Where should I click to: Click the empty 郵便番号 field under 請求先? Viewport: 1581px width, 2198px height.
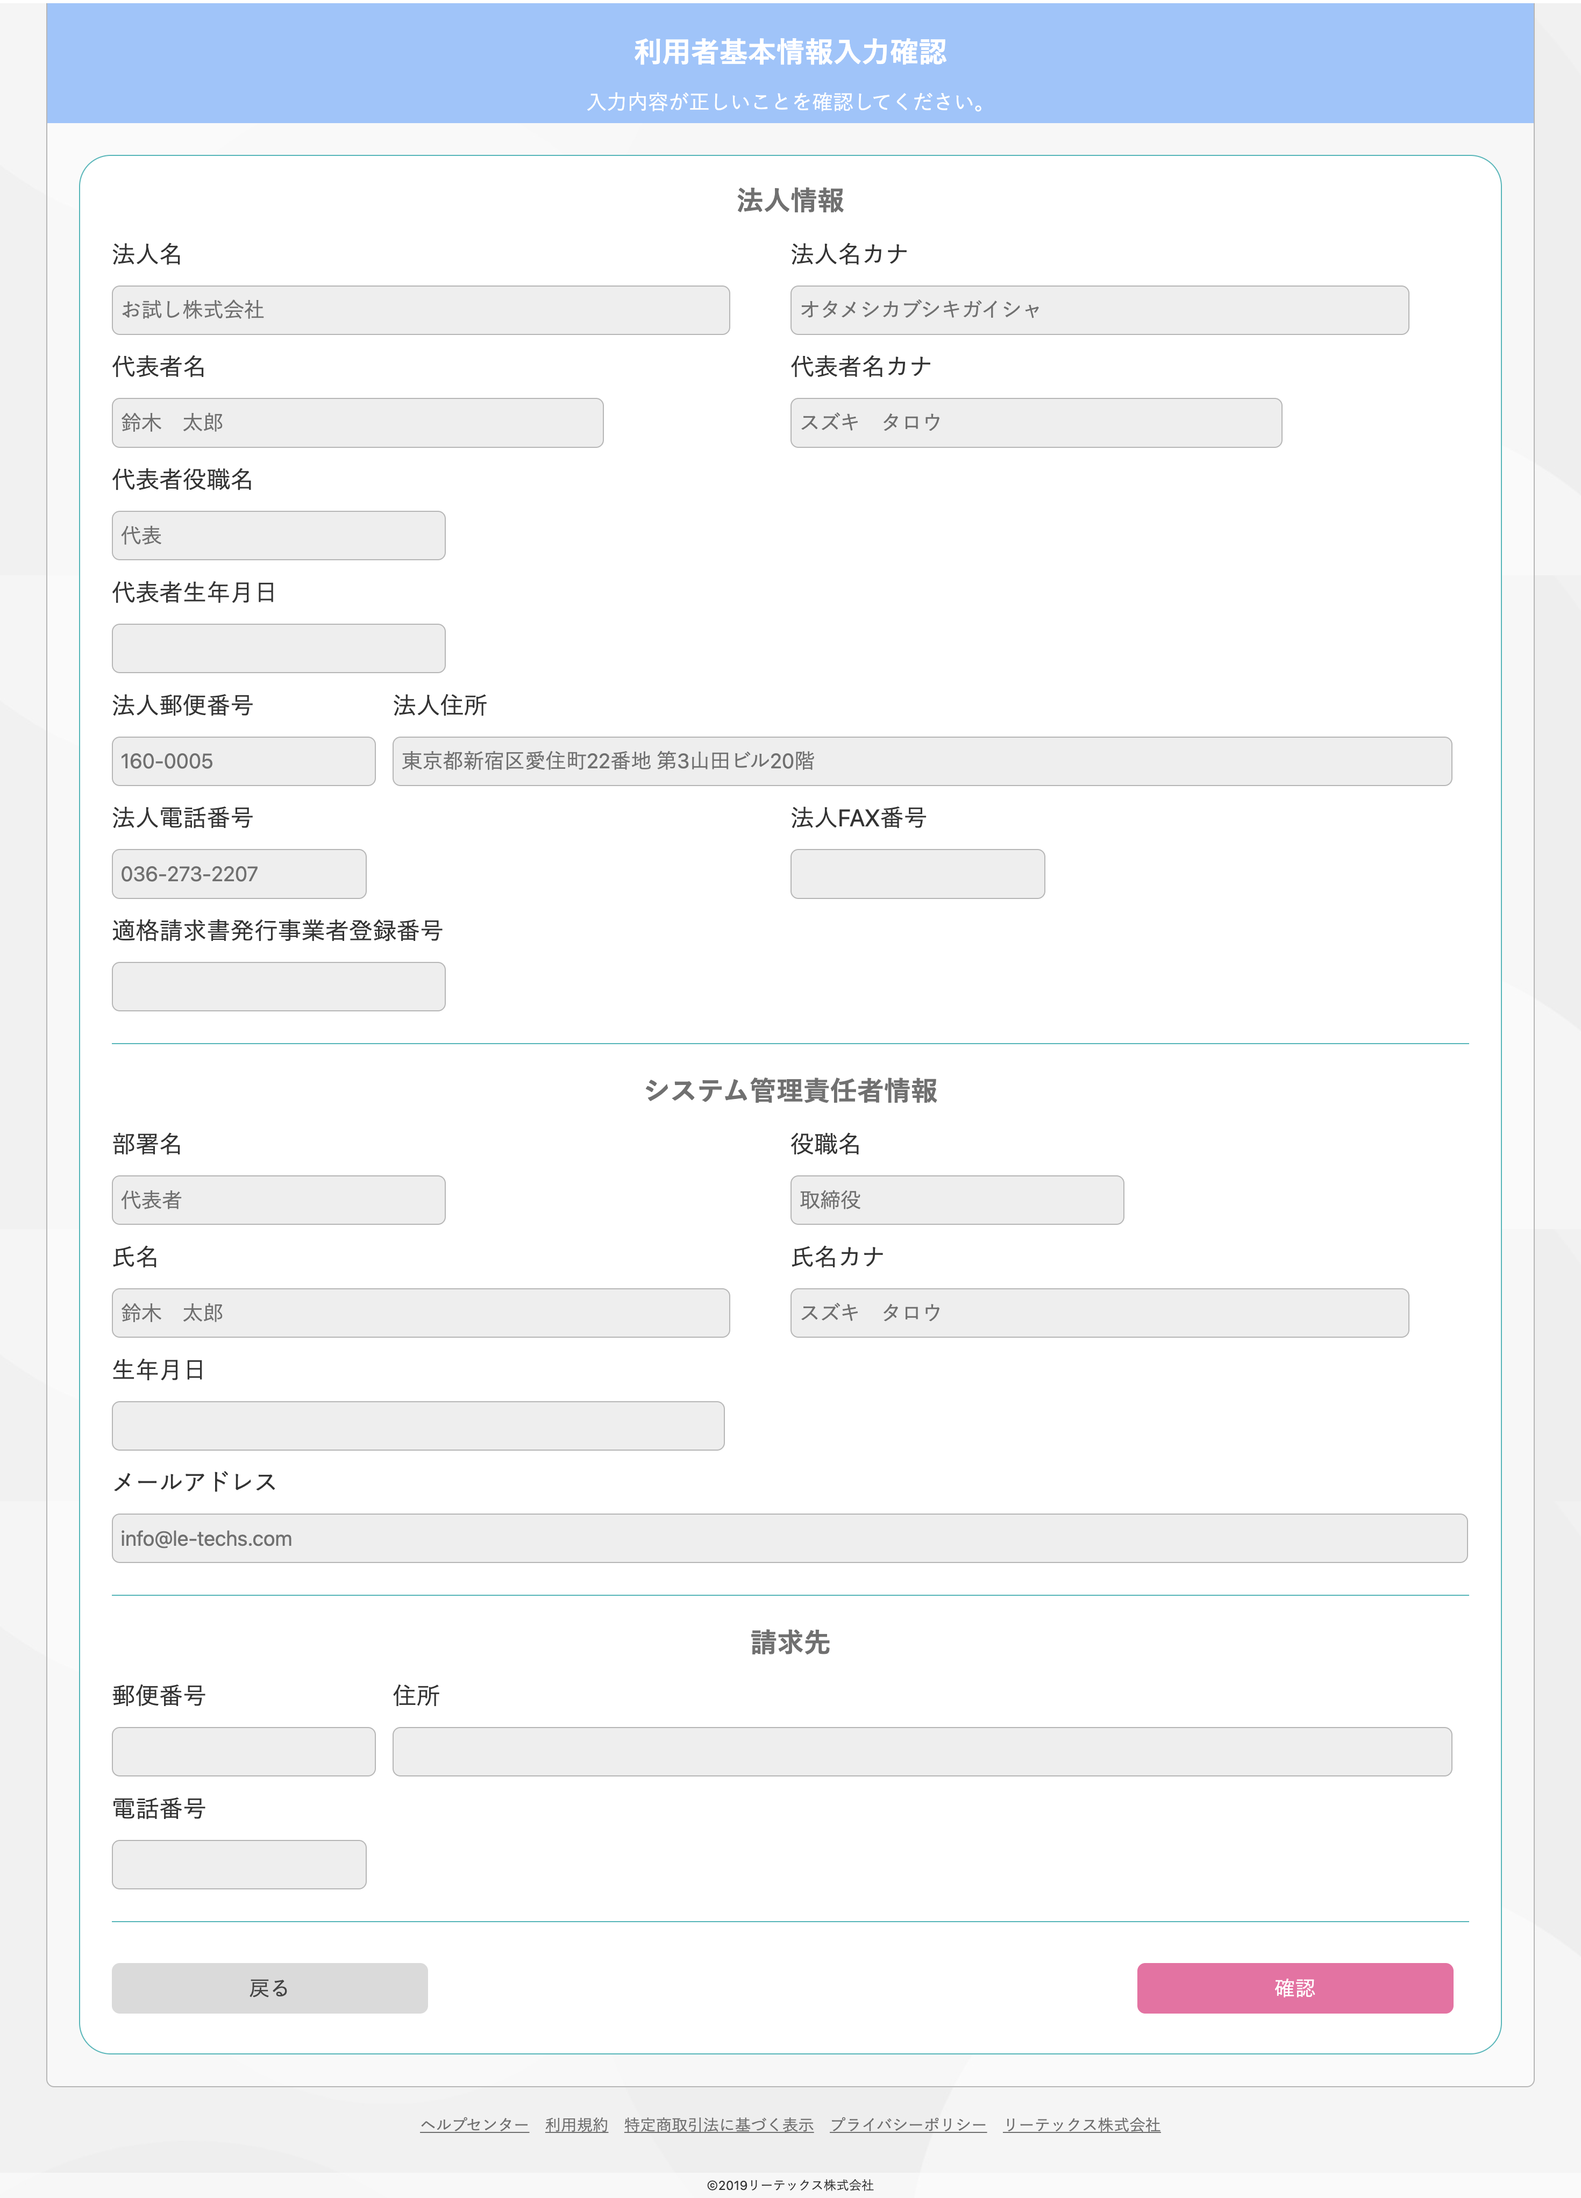pyautogui.click(x=243, y=1751)
